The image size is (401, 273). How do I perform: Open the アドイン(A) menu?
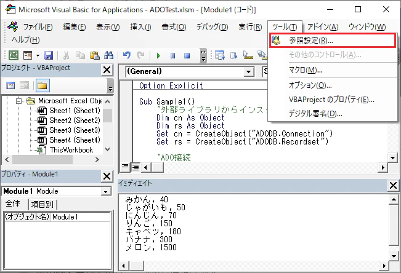323,27
